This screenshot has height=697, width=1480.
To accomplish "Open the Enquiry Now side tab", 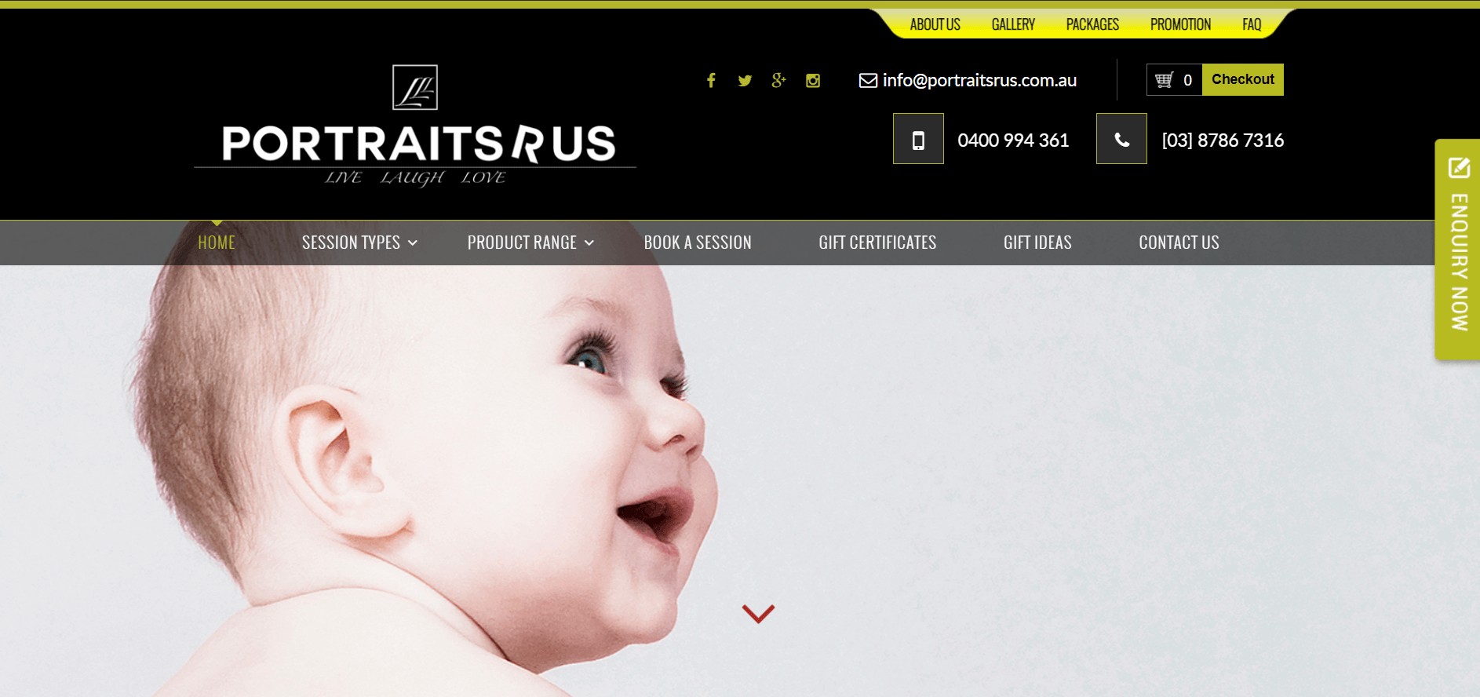I will tap(1458, 250).
